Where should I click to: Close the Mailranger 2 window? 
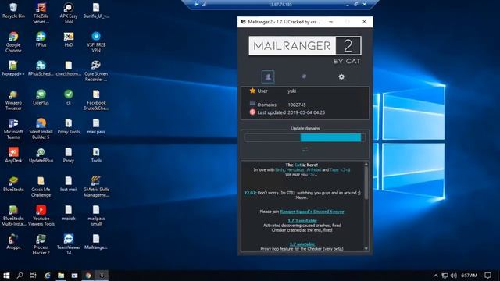tap(364, 22)
